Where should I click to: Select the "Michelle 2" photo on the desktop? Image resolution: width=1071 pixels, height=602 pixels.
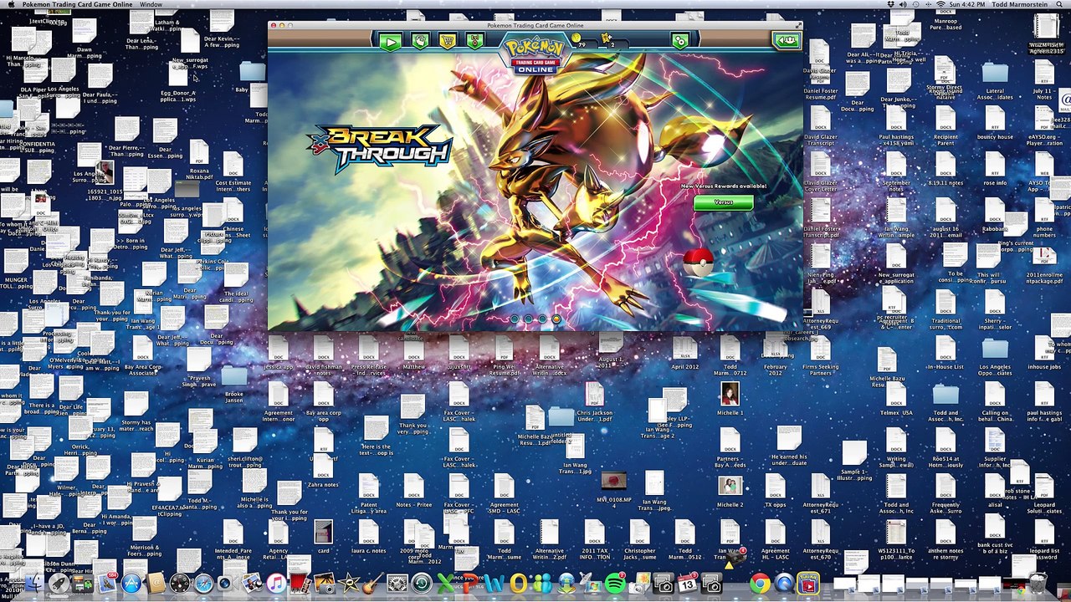[x=730, y=492]
